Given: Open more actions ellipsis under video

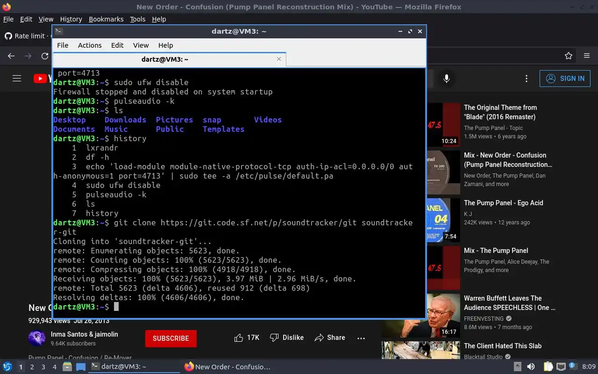Looking at the screenshot, I should tap(361, 338).
